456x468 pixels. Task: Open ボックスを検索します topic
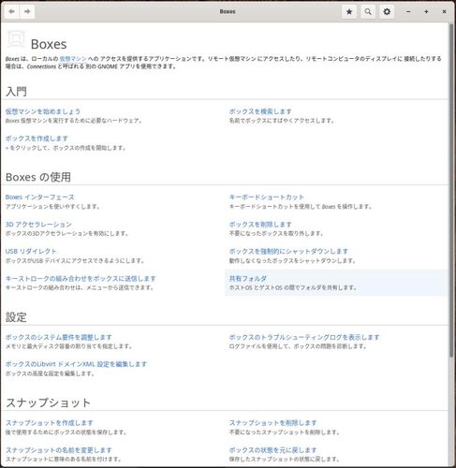(x=260, y=111)
